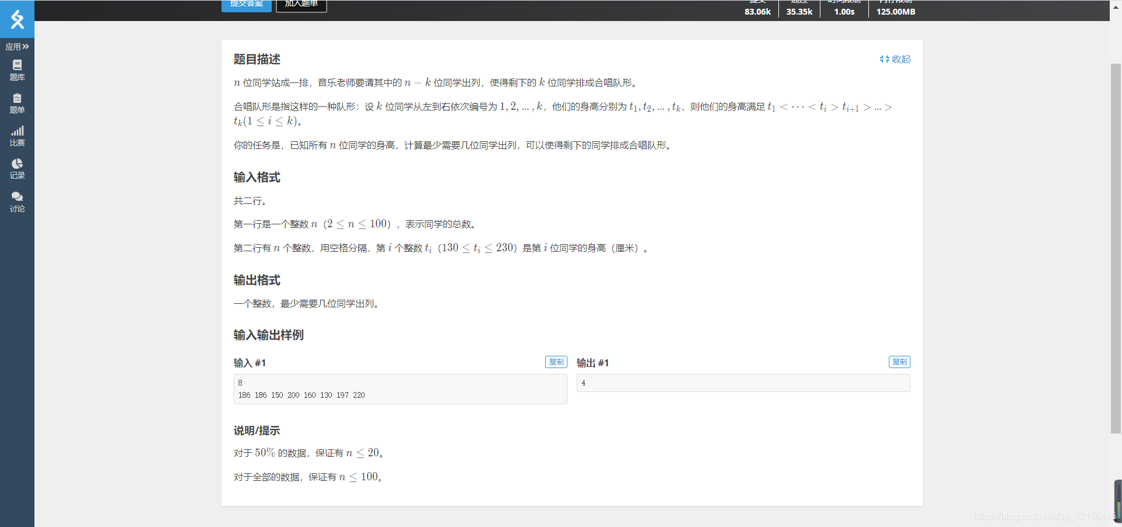1122x527 pixels.
Task: Open the 题库 problem set icon
Action: (17, 70)
